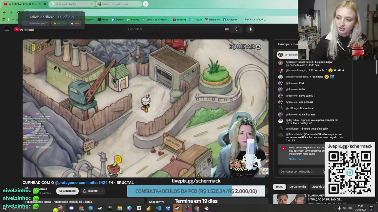
Task: Launch Canva from the taskbar
Action: [129, 208]
